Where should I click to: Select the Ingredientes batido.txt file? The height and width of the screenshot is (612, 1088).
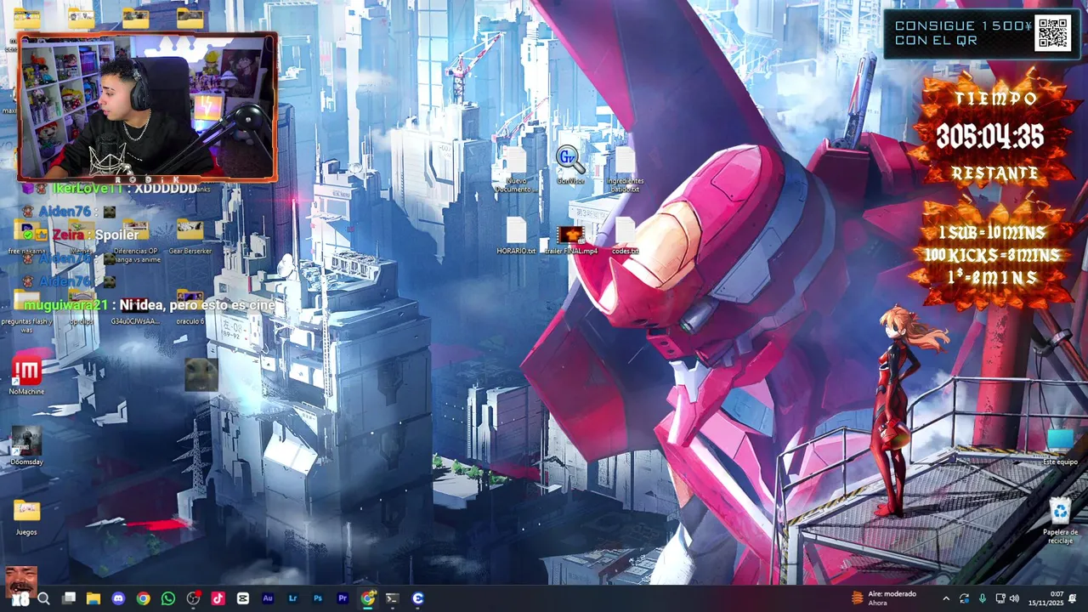[625, 169]
